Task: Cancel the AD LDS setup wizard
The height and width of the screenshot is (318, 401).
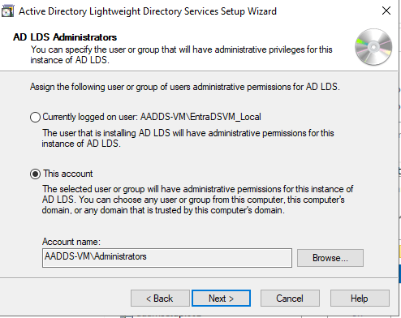Action: tap(290, 299)
